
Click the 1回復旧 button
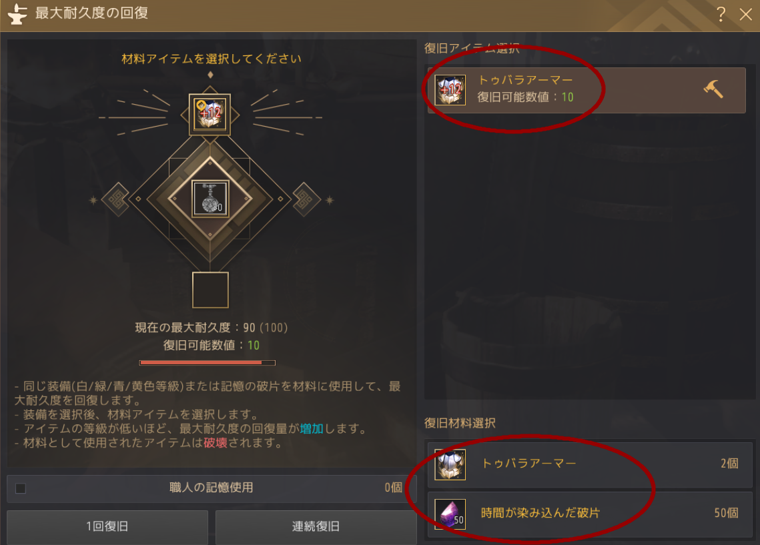click(107, 527)
